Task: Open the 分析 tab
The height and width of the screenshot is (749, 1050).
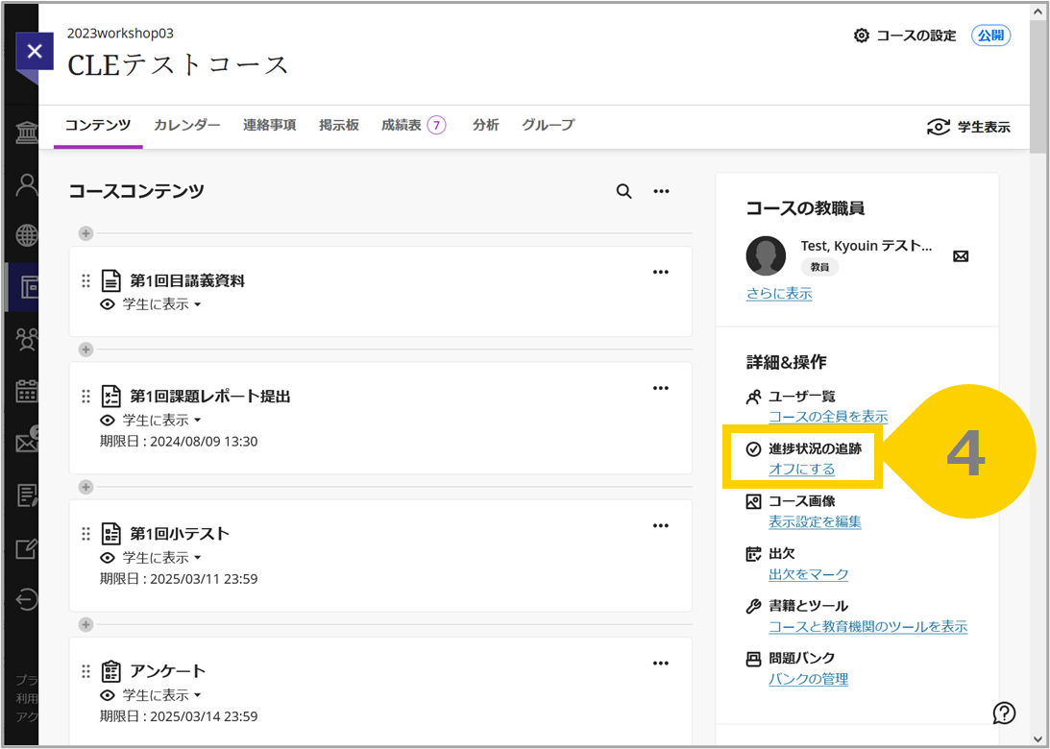Action: pos(485,125)
